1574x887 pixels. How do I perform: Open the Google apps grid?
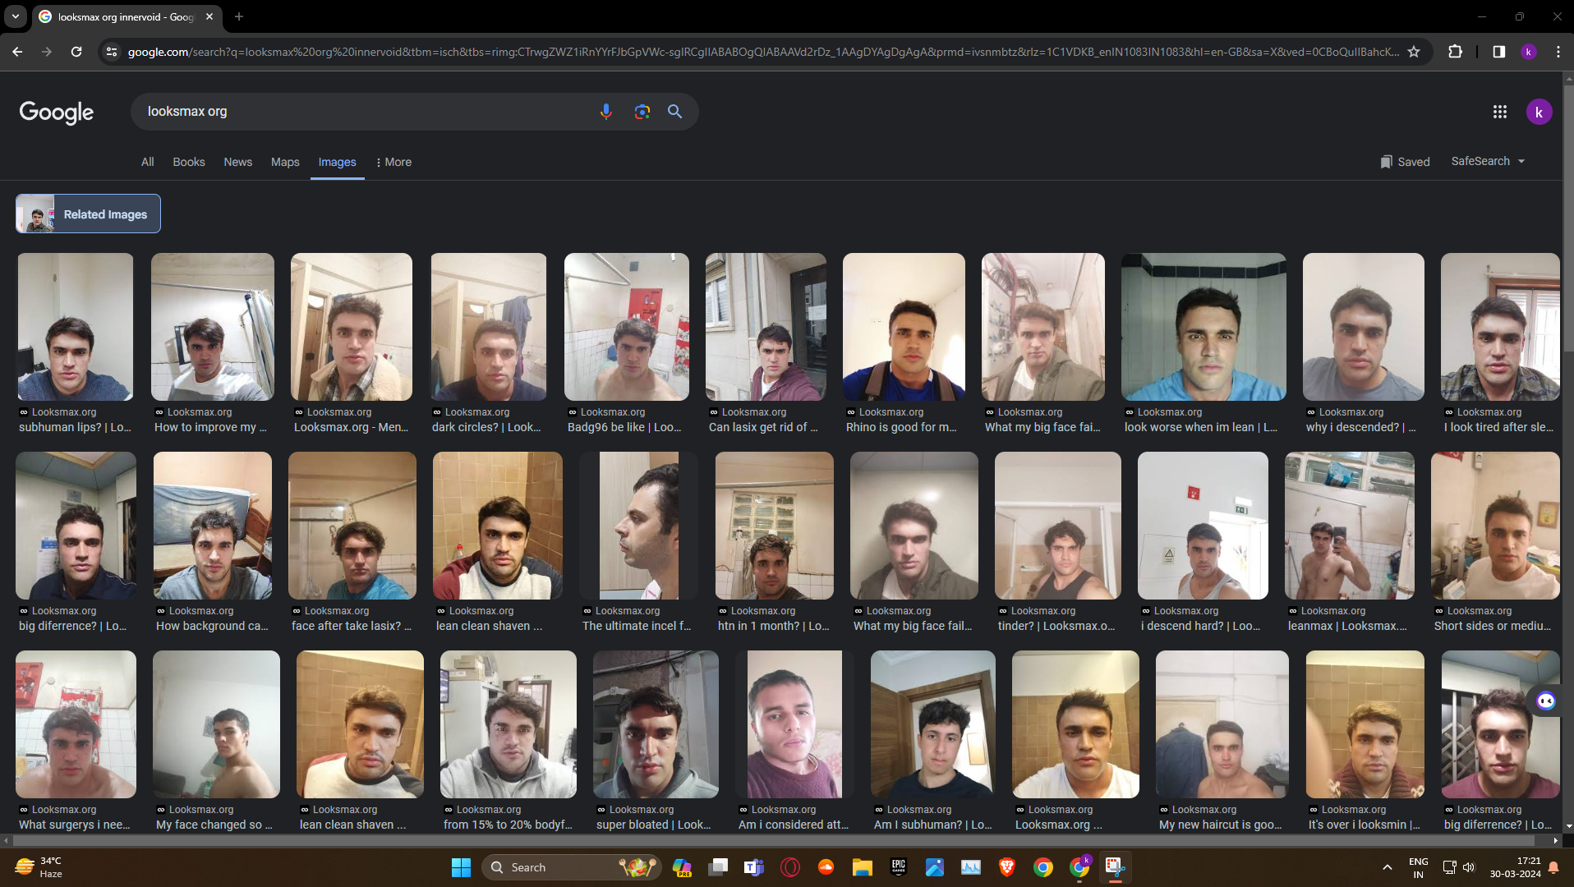pos(1500,112)
